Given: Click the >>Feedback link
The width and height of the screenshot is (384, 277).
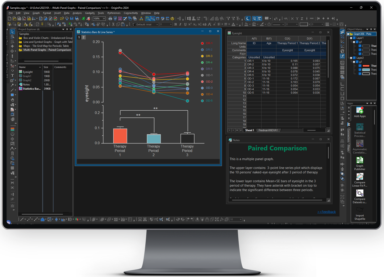Looking at the screenshot, I should point(326,212).
